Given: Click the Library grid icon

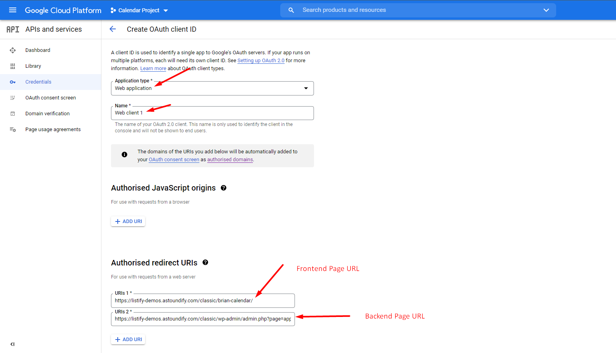Looking at the screenshot, I should pos(12,66).
